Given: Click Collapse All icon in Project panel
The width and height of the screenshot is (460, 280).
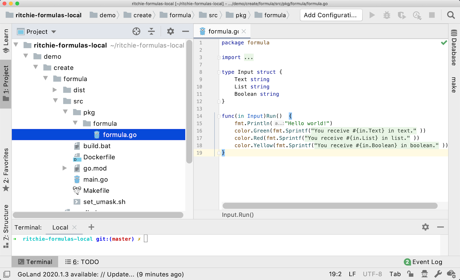Looking at the screenshot, I should (x=151, y=31).
